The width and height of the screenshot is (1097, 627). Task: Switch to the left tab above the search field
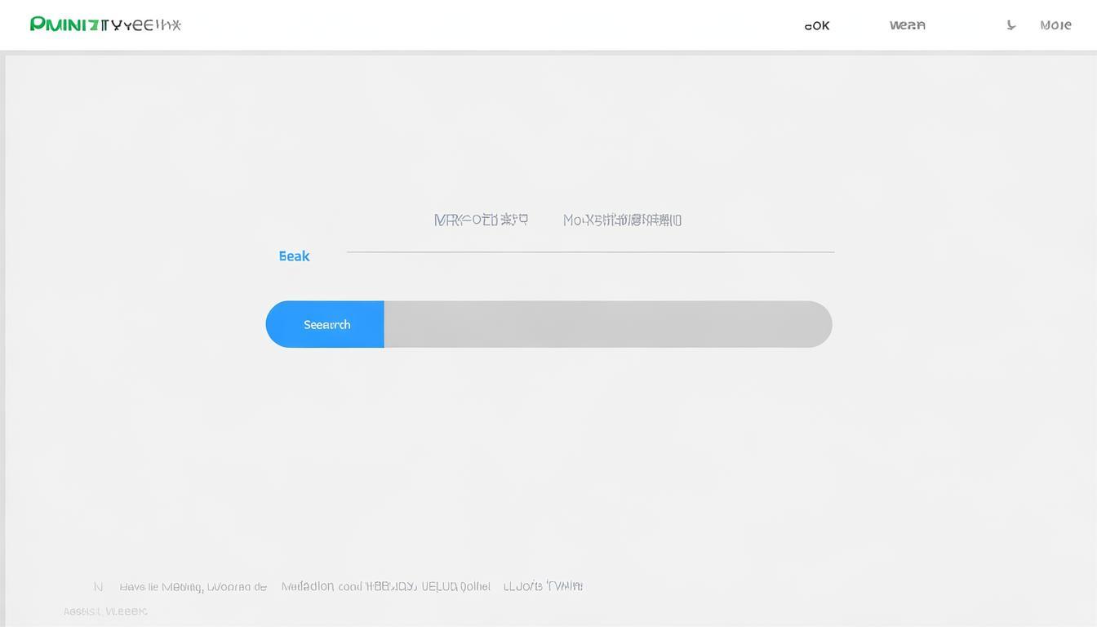[481, 219]
